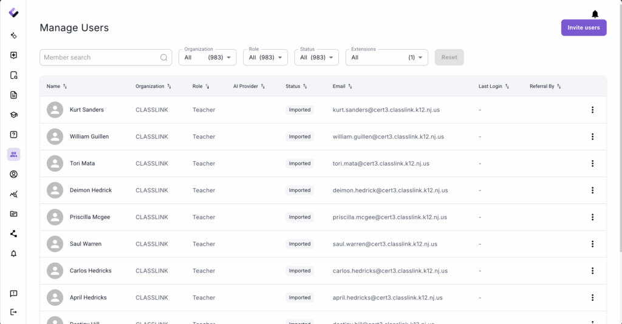Click the notification bell in the top right
Viewport: 622px width, 324px height.
(595, 14)
